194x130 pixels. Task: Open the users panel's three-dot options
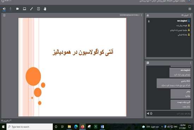pyautogui.click(x=190, y=15)
